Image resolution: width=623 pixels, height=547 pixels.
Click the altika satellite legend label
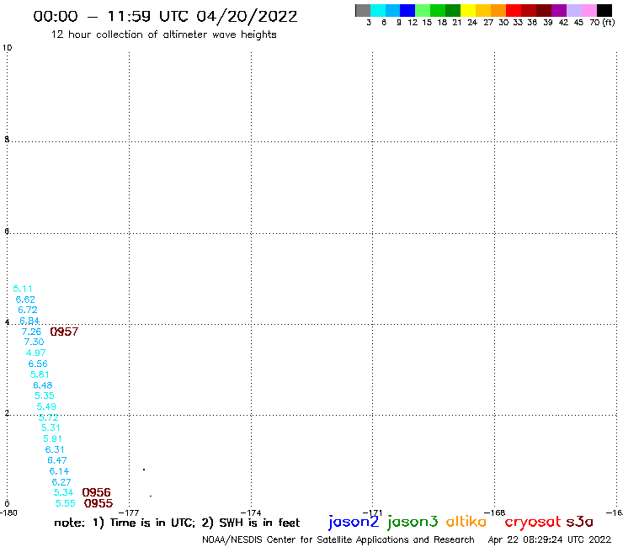pos(466,522)
